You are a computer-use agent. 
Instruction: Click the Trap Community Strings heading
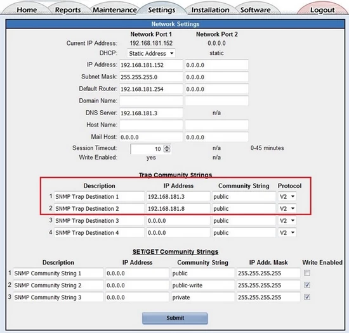175,175
